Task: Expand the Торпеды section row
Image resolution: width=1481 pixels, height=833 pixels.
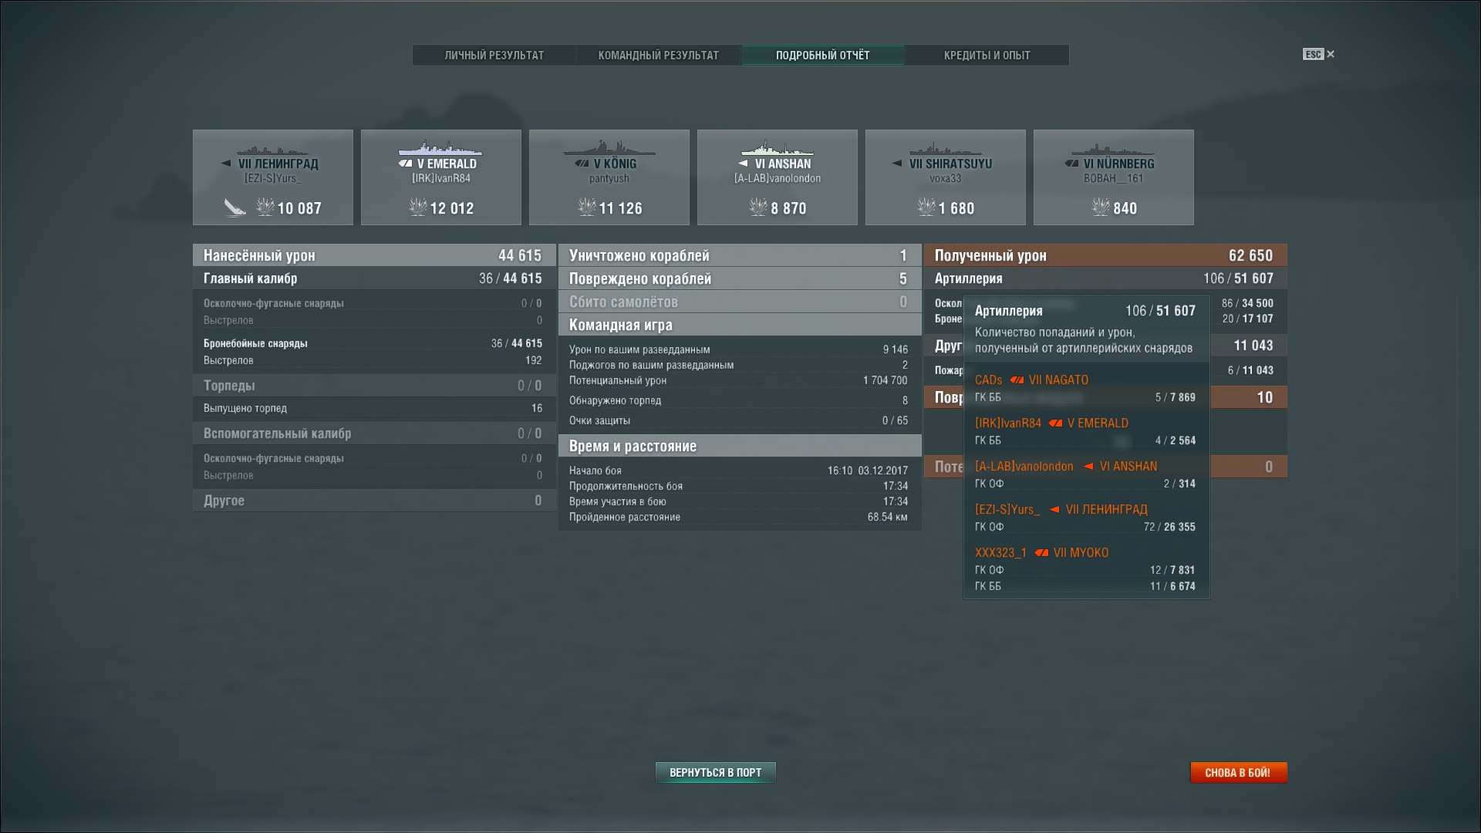Action: (373, 386)
